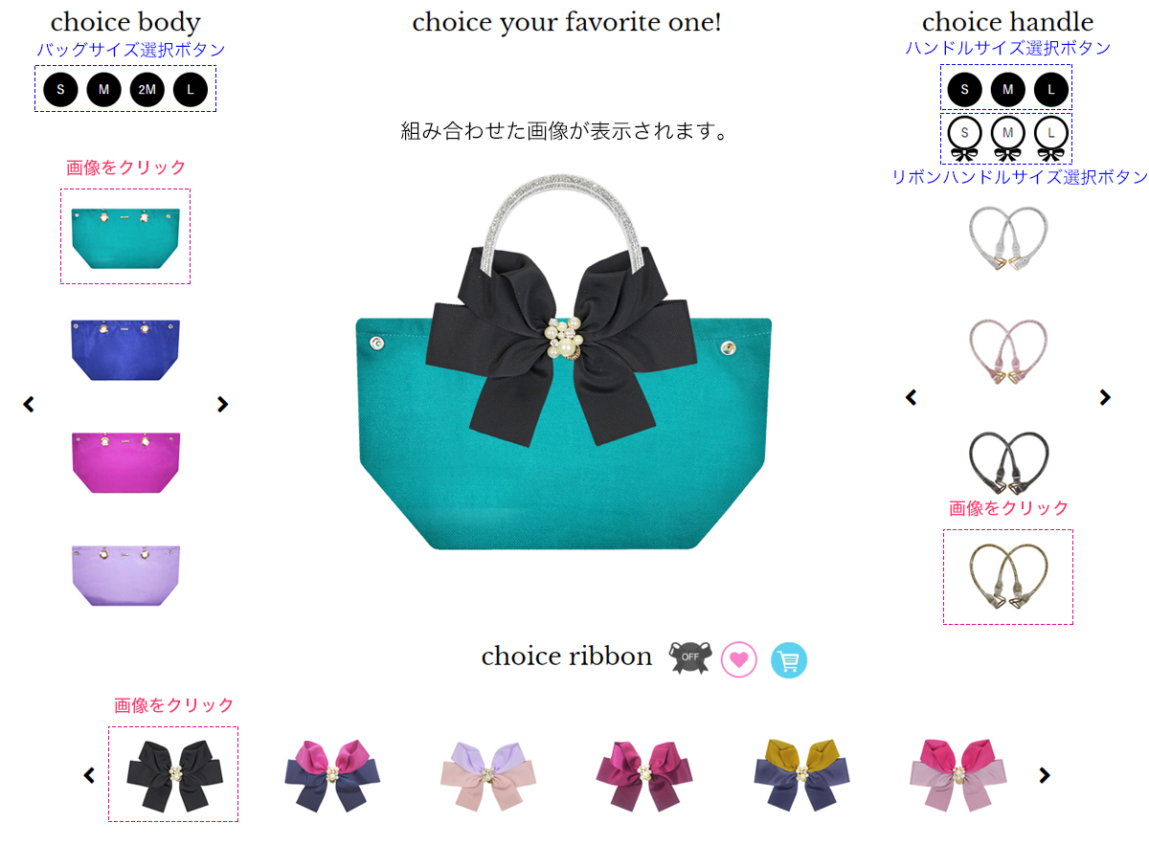Choose ribbon handle size L with the bow icon
This screenshot has width=1149, height=845.
(1050, 139)
